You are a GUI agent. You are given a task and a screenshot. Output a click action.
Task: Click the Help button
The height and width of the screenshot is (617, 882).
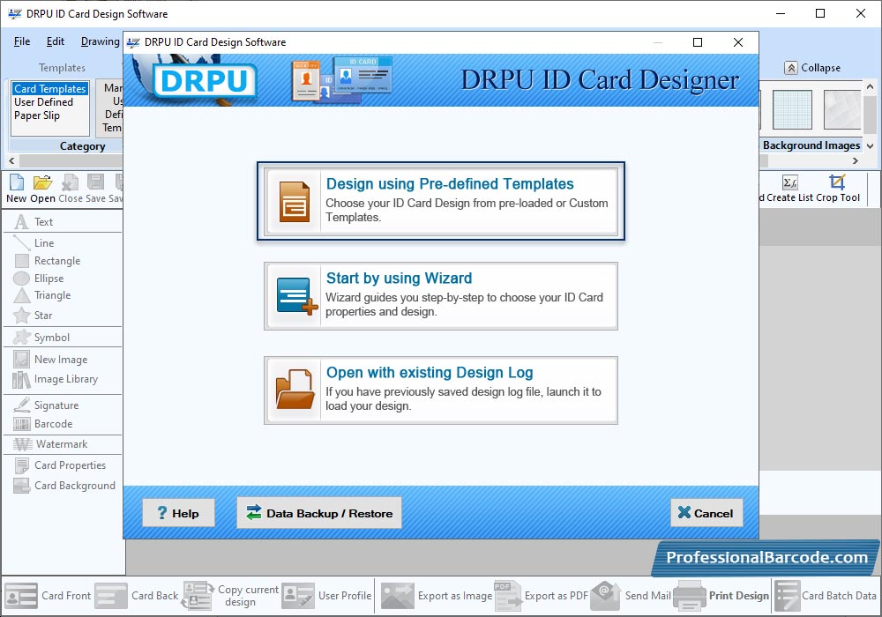178,513
